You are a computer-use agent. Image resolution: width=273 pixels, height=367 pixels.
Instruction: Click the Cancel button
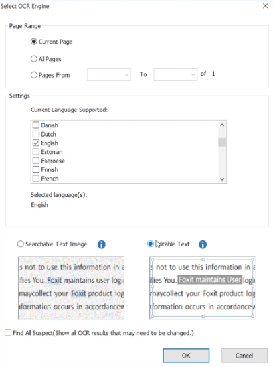[244, 356]
